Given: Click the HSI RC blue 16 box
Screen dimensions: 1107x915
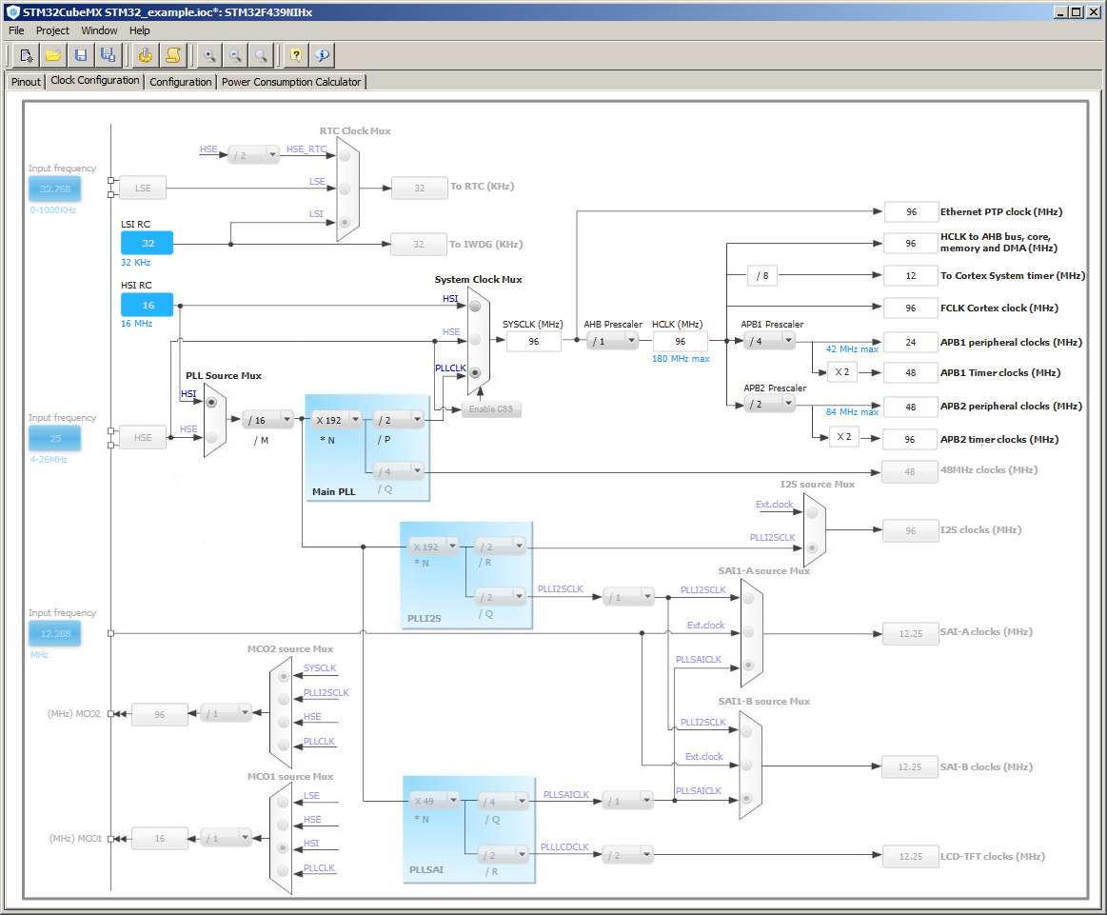Looking at the screenshot, I should tap(147, 305).
